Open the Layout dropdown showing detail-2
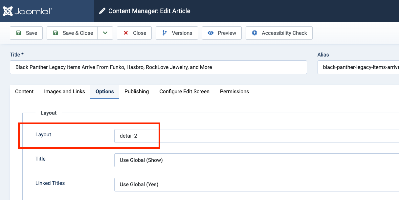 point(256,136)
